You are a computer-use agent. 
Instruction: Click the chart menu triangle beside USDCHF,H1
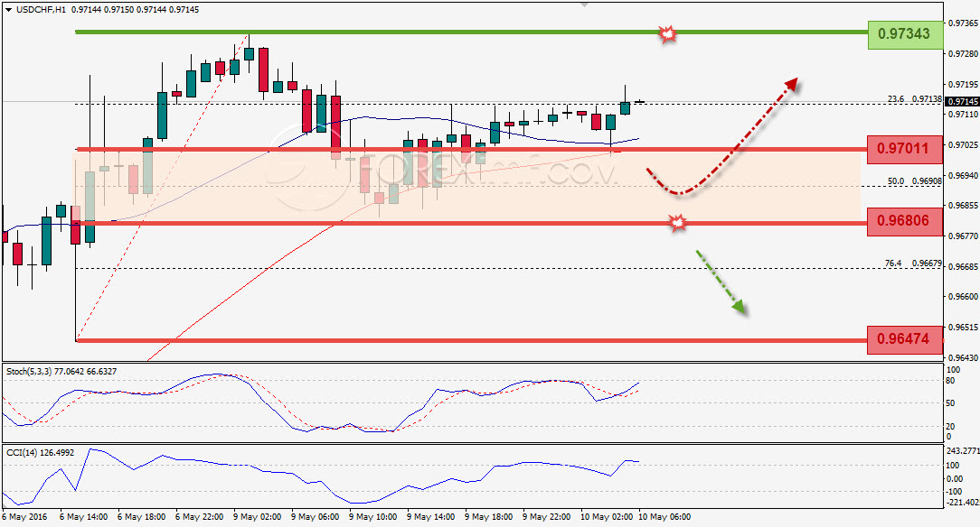coord(9,10)
